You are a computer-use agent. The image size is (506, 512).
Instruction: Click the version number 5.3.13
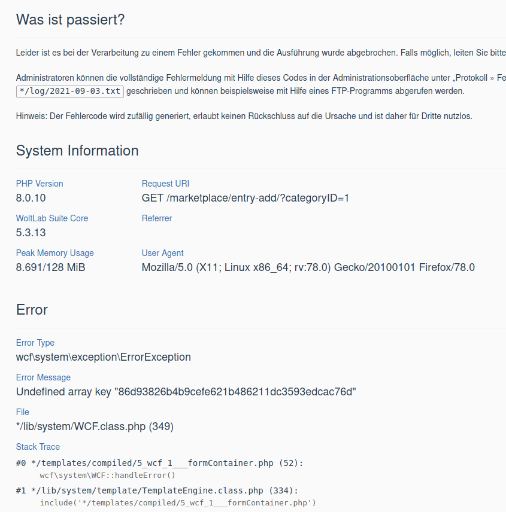pyautogui.click(x=31, y=233)
